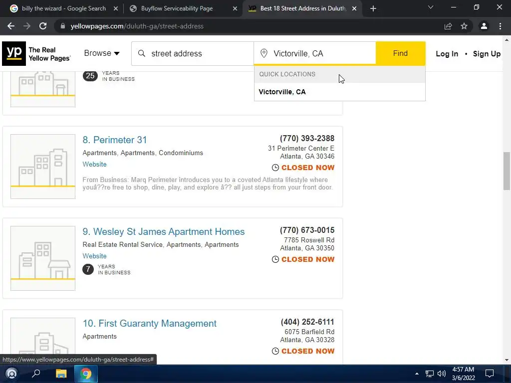Close the Buyflow Serviceability Page tab

tap(235, 8)
